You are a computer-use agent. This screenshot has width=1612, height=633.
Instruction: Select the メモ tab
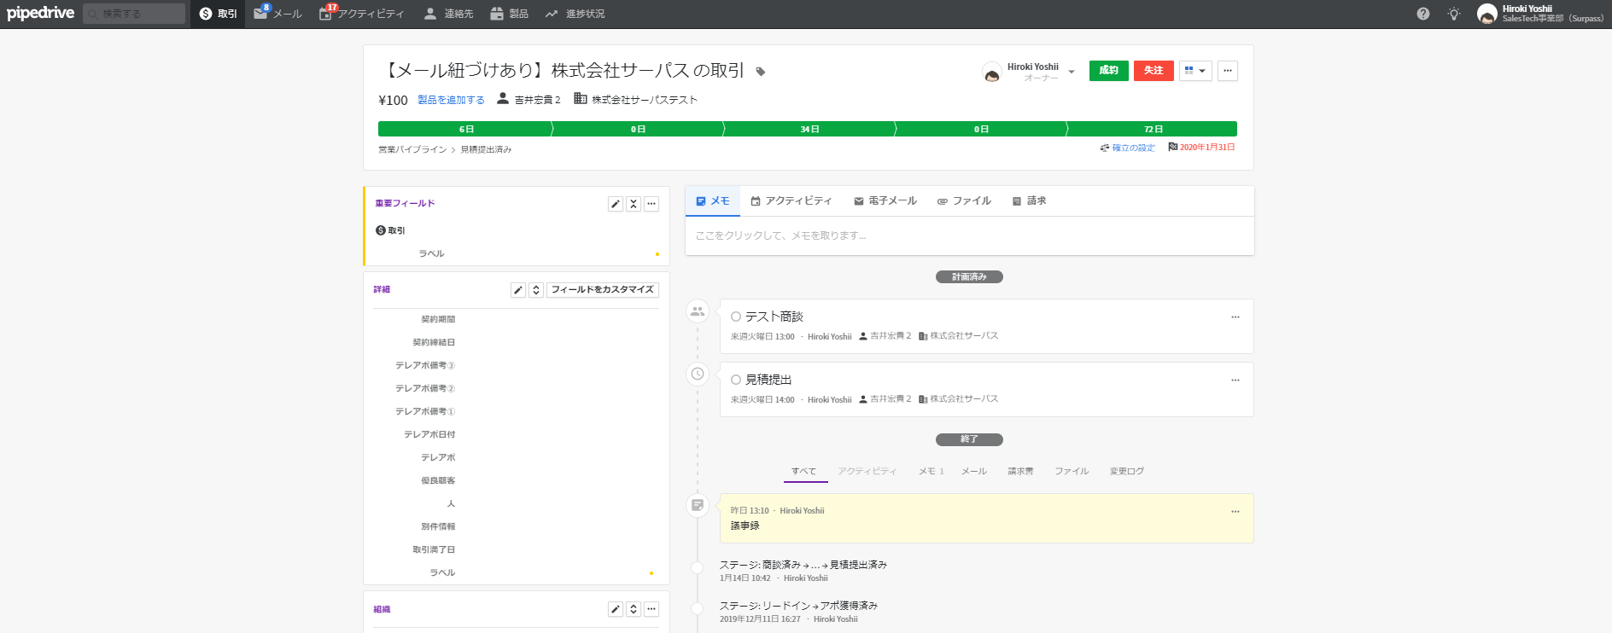click(x=713, y=201)
